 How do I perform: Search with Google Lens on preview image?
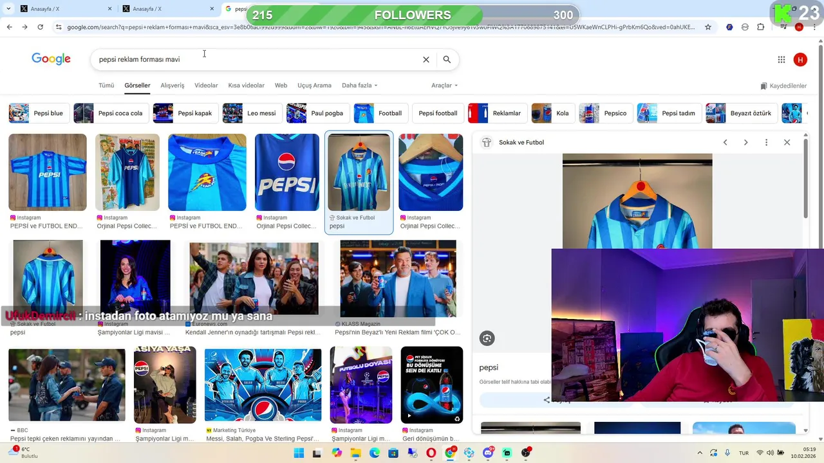click(487, 338)
